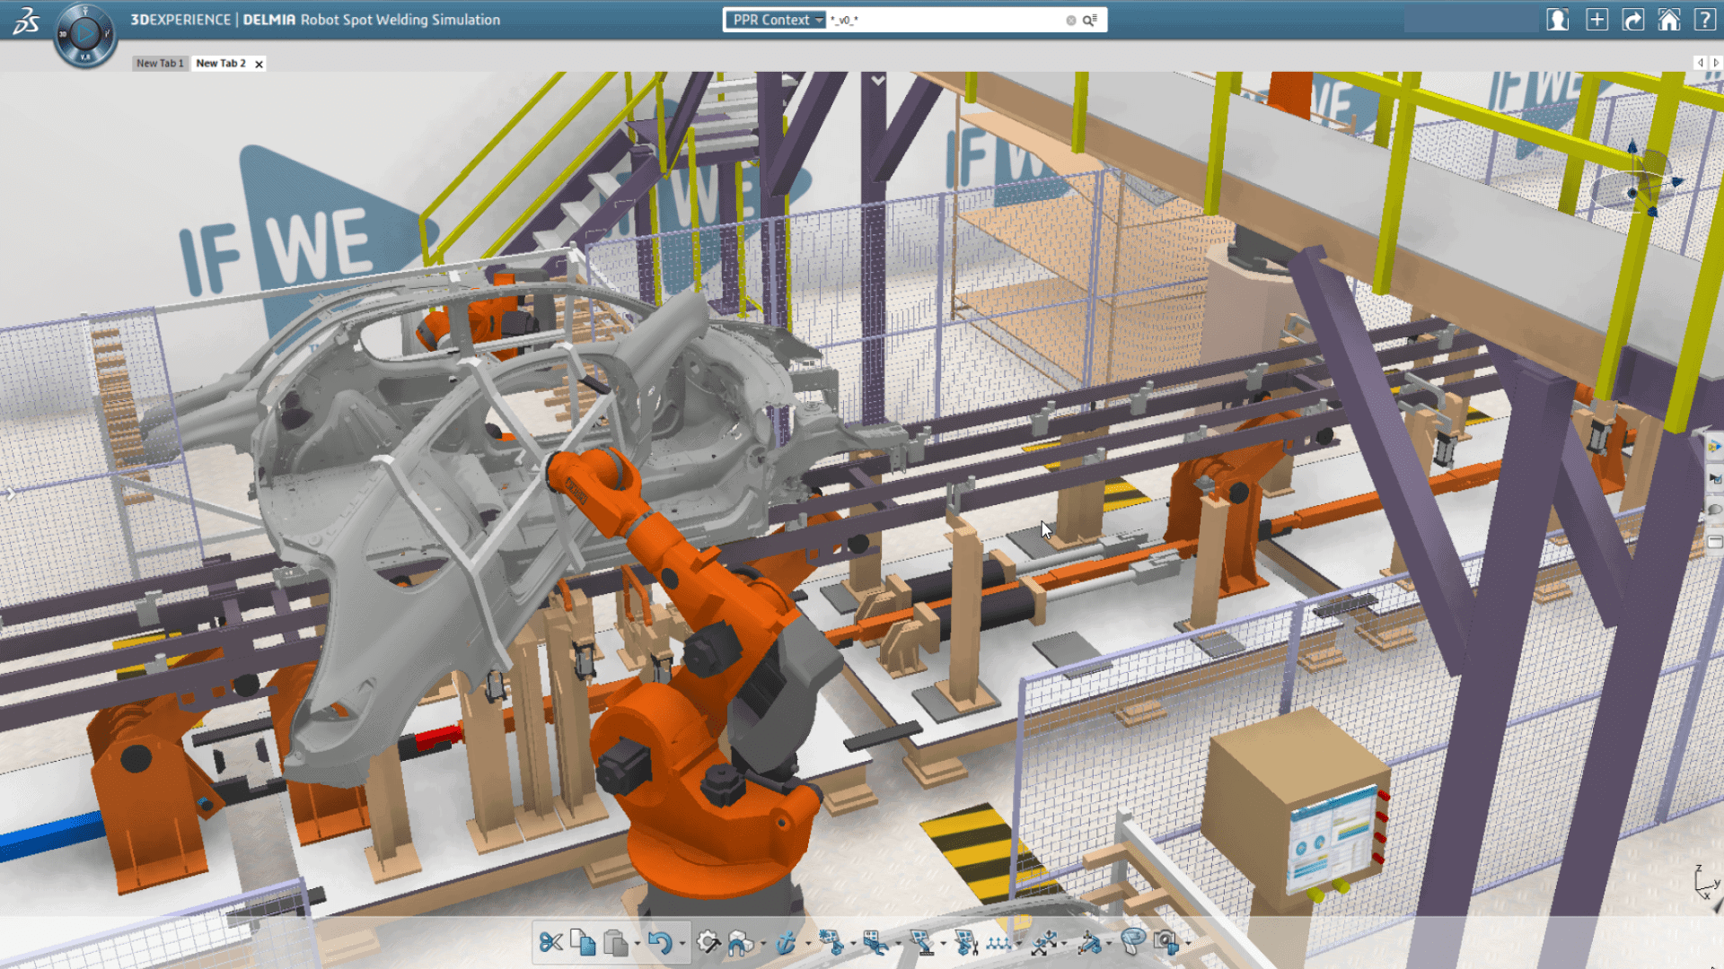
Task: Expand the PPR Context dropdown
Action: [819, 20]
